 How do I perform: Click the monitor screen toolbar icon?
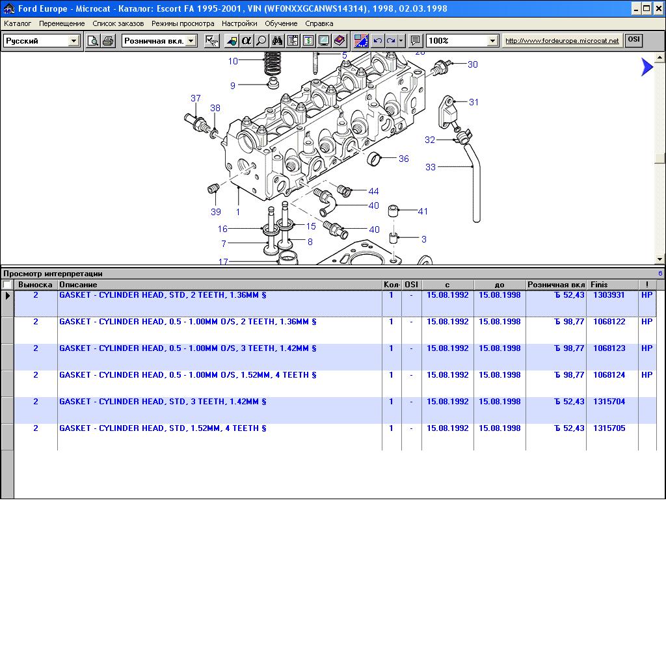pos(324,41)
